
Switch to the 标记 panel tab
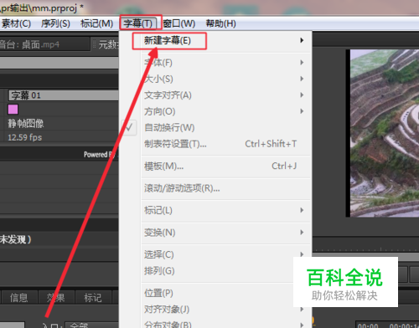pyautogui.click(x=93, y=298)
